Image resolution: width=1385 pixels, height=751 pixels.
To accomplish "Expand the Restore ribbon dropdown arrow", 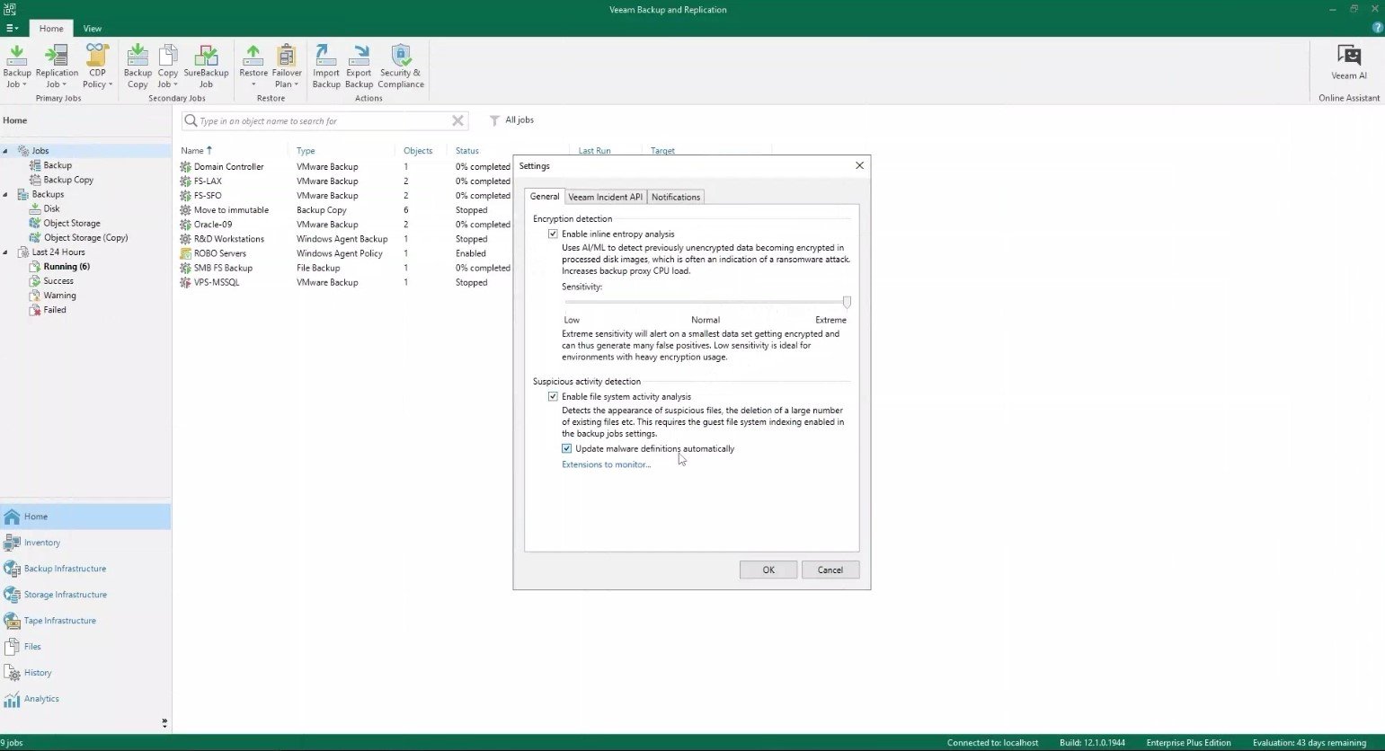I will tap(253, 85).
